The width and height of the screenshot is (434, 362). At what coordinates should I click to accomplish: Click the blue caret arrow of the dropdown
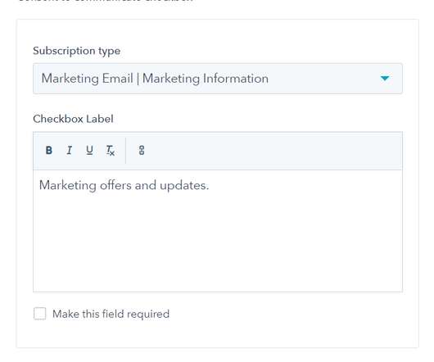click(385, 79)
